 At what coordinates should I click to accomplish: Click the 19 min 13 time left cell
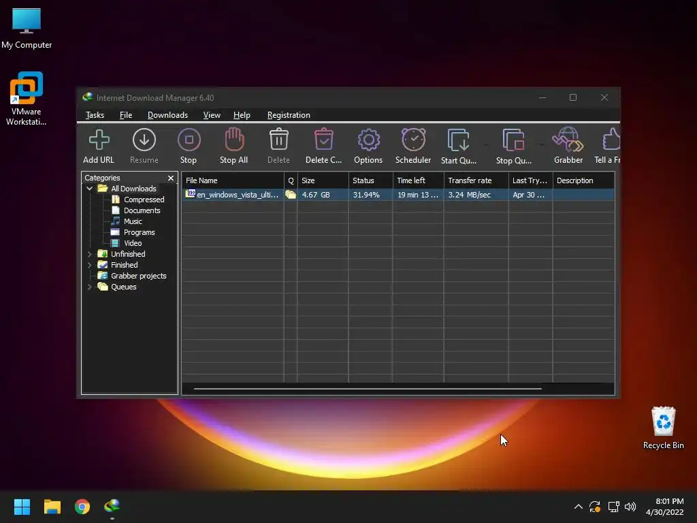(x=418, y=195)
